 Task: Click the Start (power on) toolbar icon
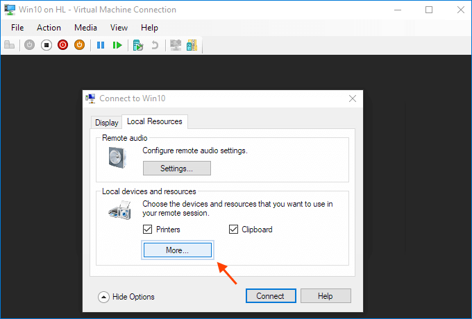(x=29, y=45)
